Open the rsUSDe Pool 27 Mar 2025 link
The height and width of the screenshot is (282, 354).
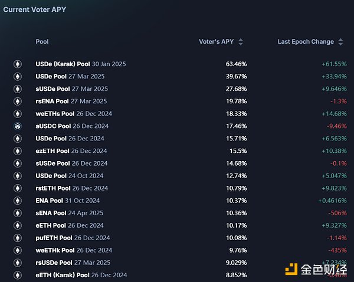click(x=73, y=263)
